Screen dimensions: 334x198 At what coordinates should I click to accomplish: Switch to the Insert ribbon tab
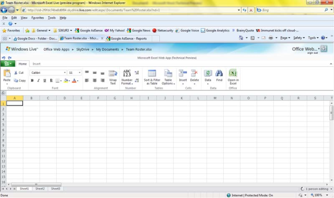[x=36, y=63]
